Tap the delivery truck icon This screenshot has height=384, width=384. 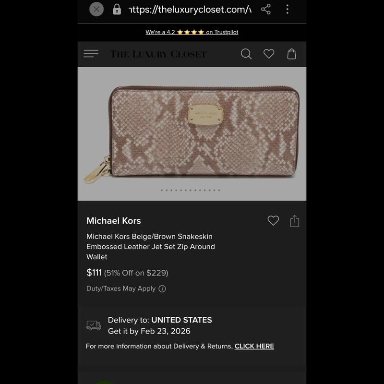[94, 325]
